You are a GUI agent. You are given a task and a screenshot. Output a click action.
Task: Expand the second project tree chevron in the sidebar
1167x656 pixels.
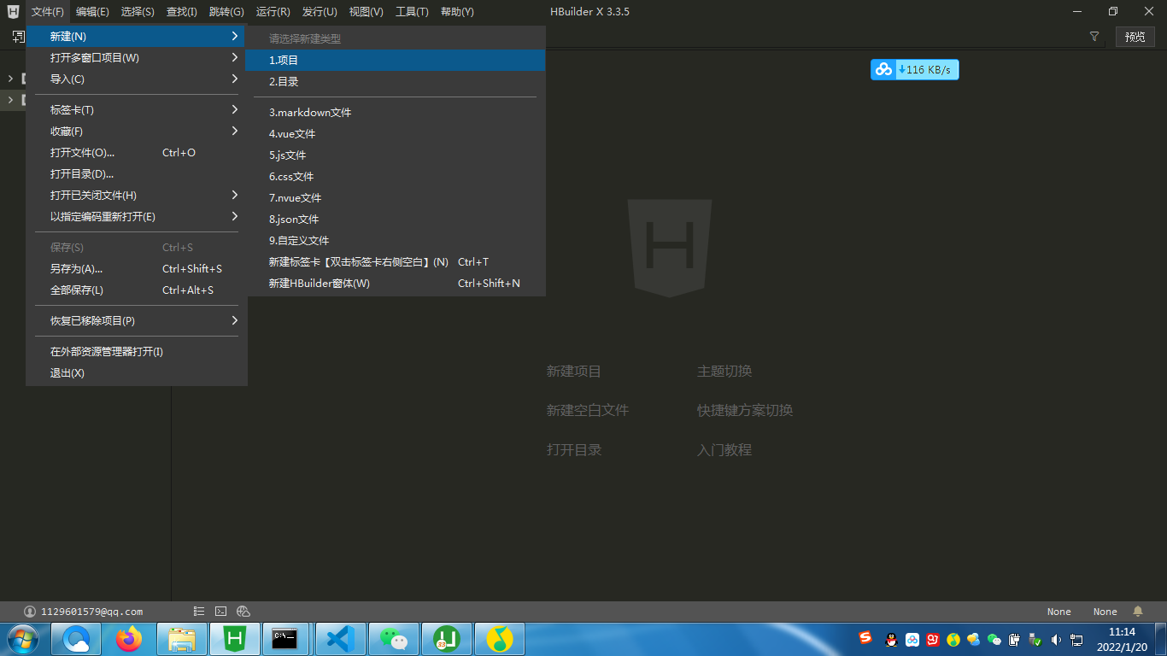tap(10, 100)
